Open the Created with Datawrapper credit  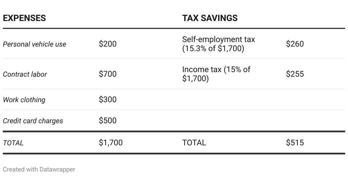coord(39,169)
